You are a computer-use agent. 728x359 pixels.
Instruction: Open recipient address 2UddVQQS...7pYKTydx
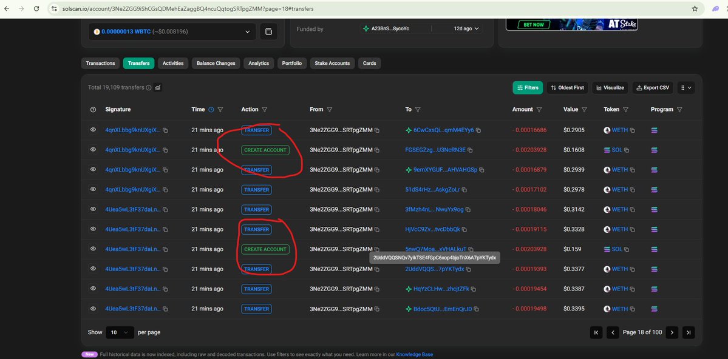[435, 269]
